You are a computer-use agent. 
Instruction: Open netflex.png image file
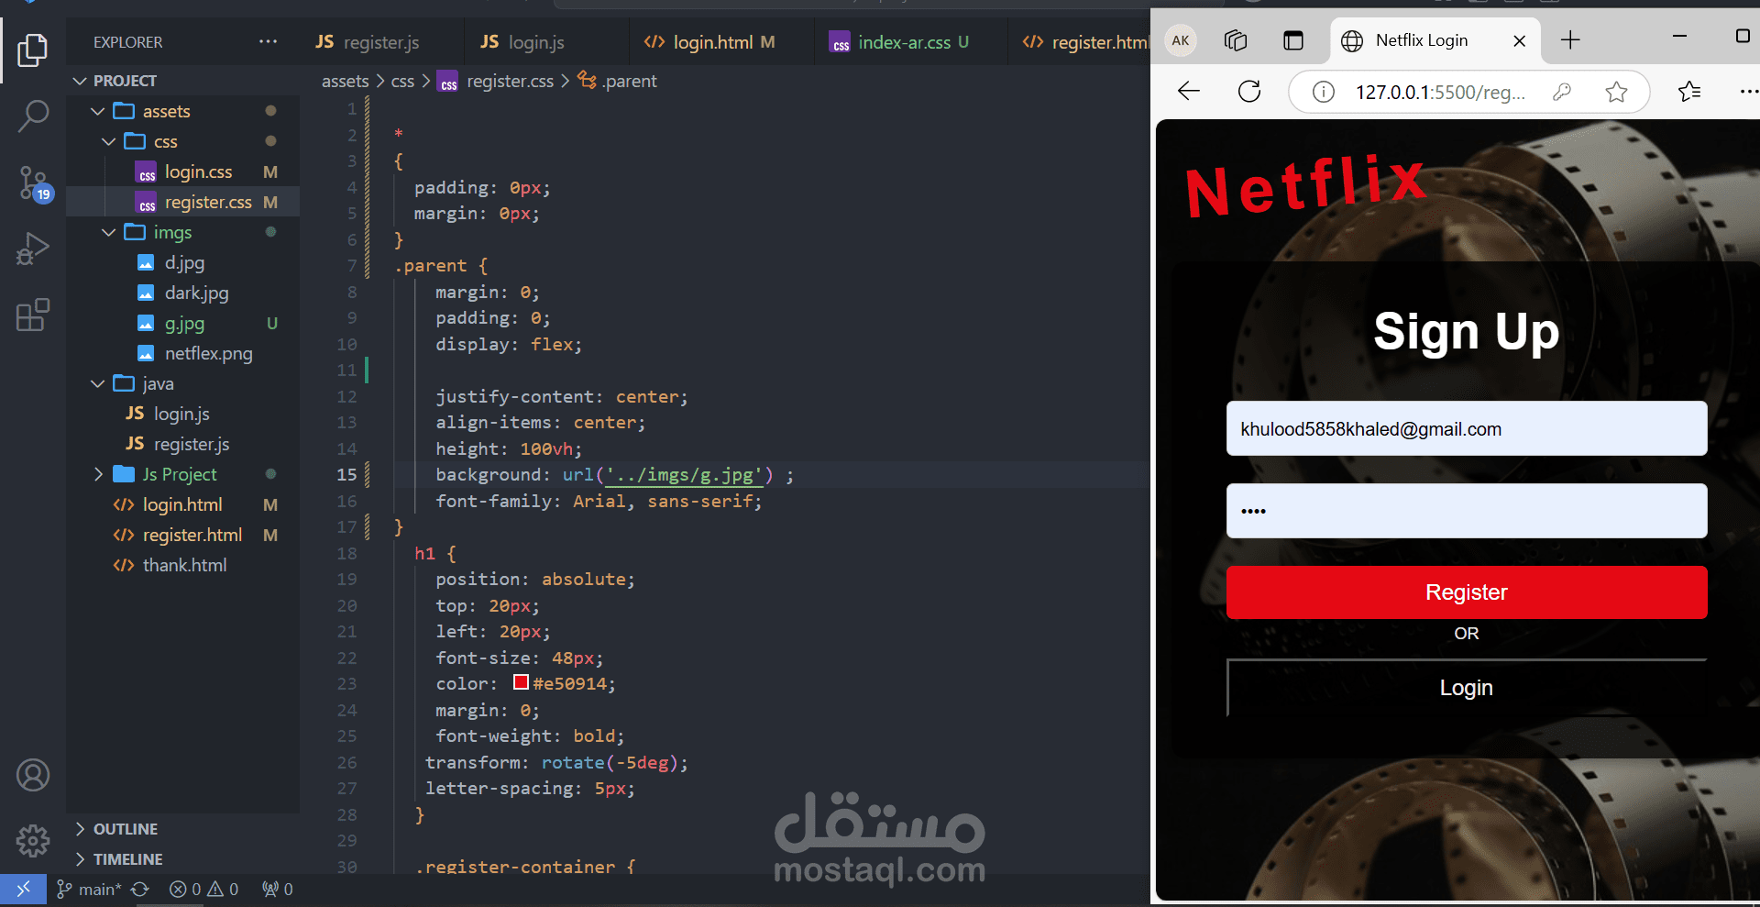click(x=183, y=353)
